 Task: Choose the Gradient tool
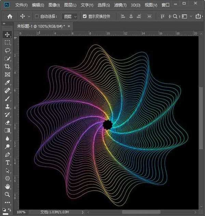tap(8, 130)
